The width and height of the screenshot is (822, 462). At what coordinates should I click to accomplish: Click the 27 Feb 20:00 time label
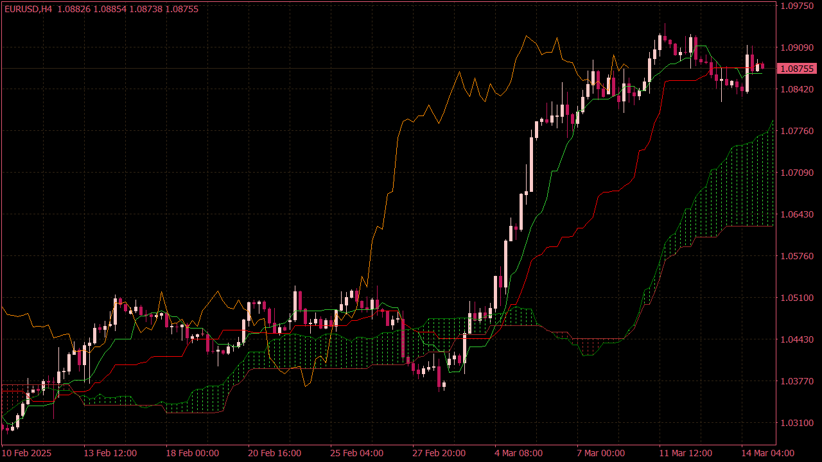[x=439, y=453]
